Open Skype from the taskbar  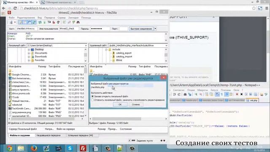tap(70, 148)
